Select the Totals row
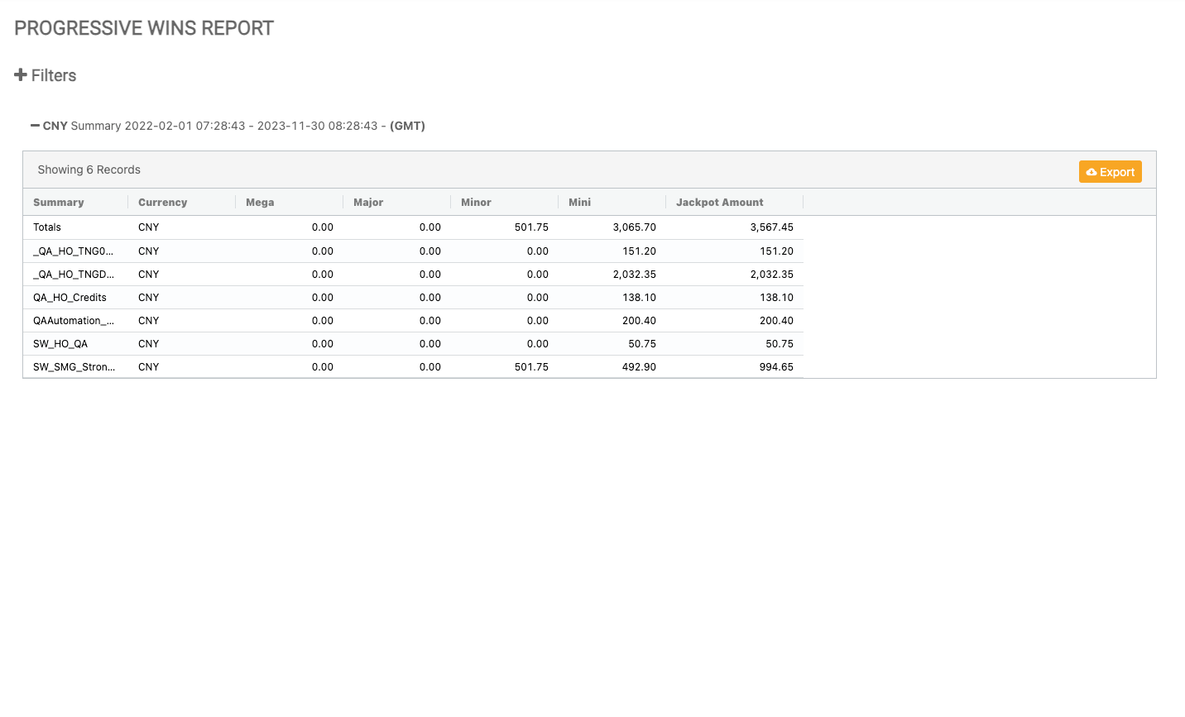This screenshot has height=717, width=1185. click(x=47, y=227)
